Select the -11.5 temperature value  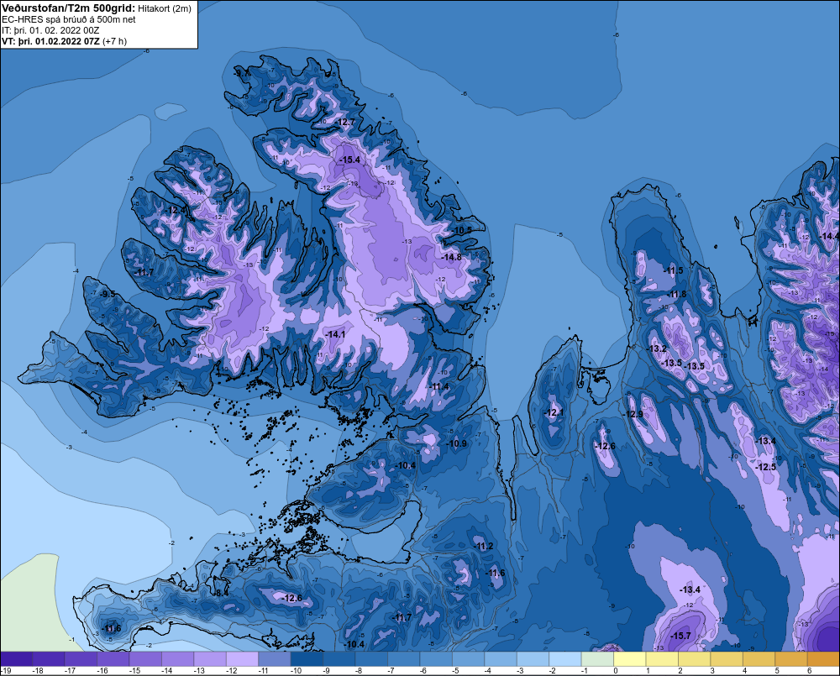674,270
